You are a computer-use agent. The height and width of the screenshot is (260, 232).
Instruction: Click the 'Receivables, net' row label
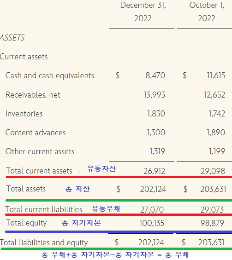[33, 95]
